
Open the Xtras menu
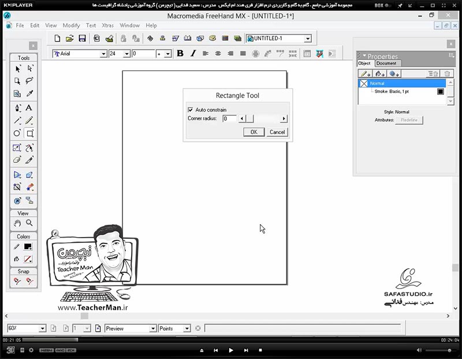click(x=107, y=25)
